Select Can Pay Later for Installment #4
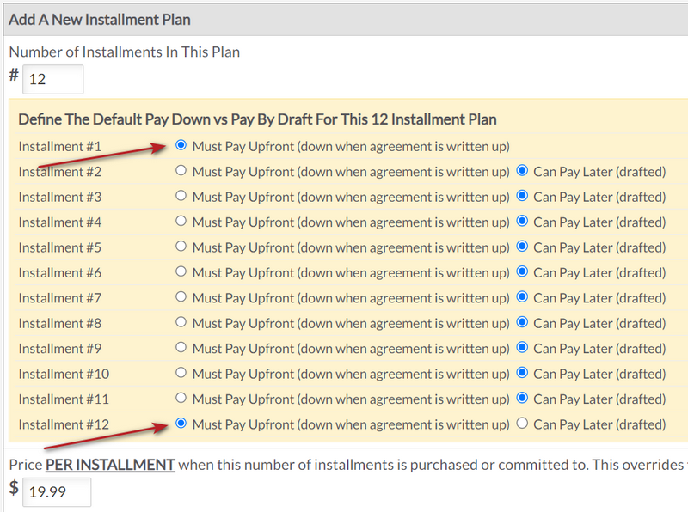Screen dimensions: 688x512 (523, 222)
